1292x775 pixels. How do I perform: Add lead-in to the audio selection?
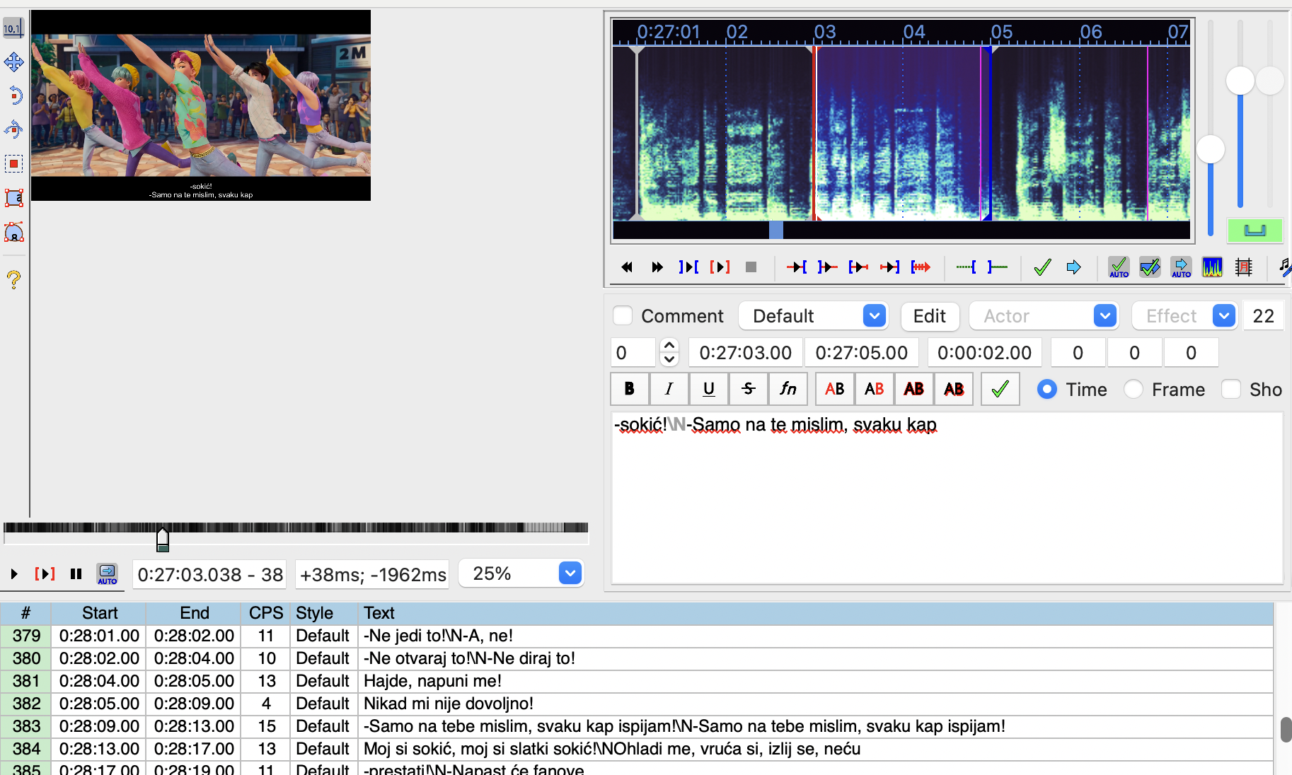(967, 267)
